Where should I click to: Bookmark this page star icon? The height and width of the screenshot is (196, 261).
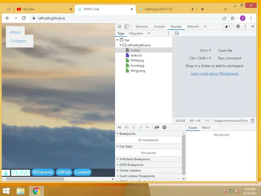coord(232,18)
